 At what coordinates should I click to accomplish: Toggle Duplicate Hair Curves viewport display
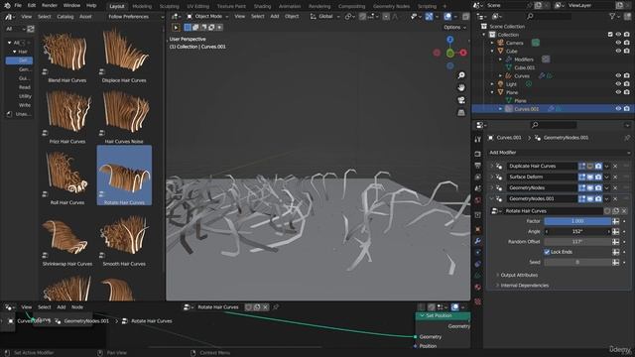pyautogui.click(x=590, y=166)
